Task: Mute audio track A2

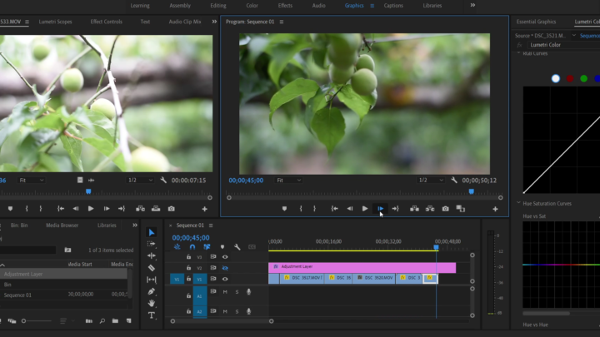Action: [225, 311]
